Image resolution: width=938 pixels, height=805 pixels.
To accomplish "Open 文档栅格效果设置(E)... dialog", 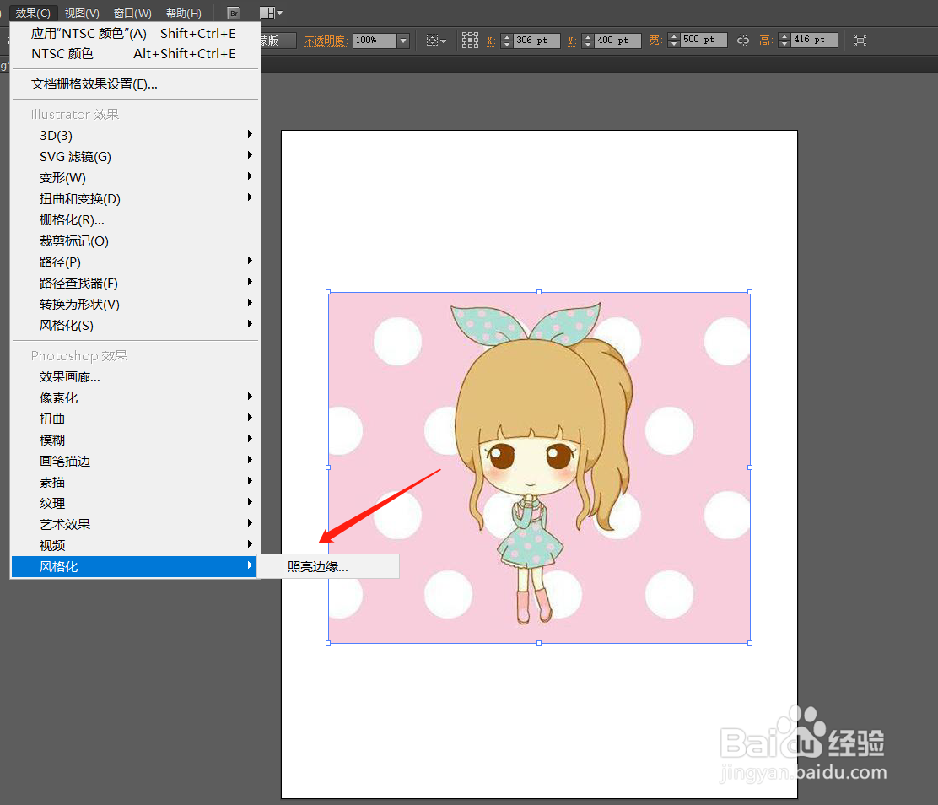I will 135,84.
